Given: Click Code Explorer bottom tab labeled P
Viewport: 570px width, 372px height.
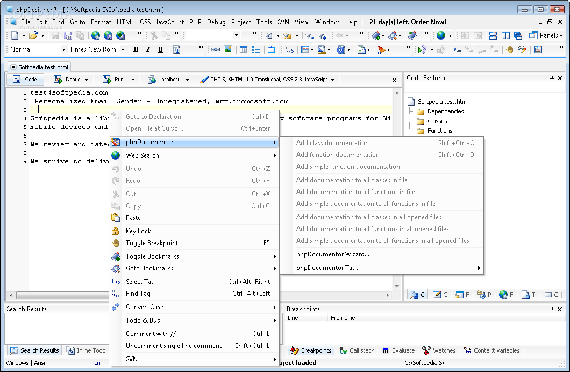Looking at the screenshot, I should [x=484, y=295].
